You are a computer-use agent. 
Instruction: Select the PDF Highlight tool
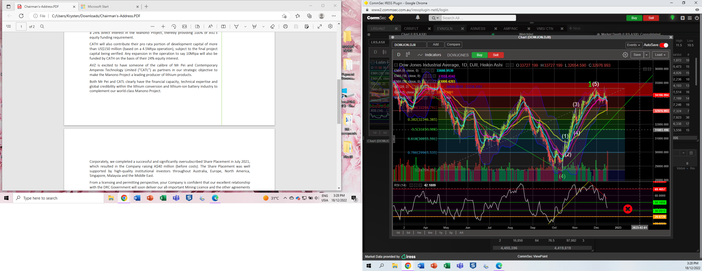(x=254, y=26)
